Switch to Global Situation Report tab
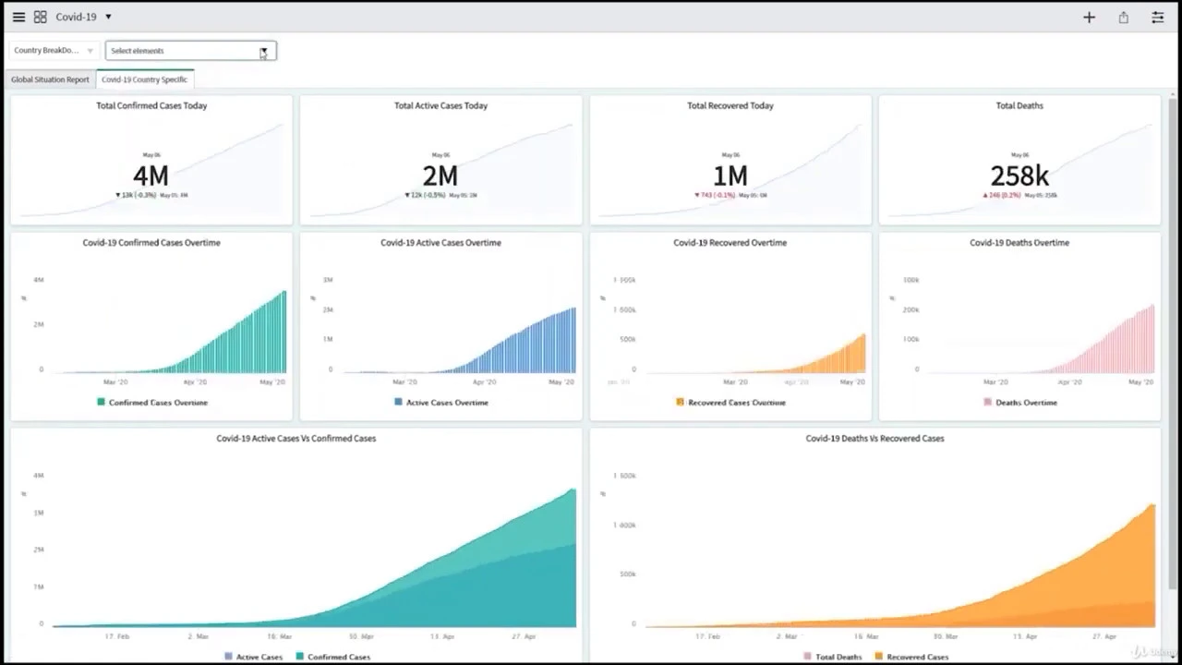This screenshot has height=665, width=1182. 50,79
